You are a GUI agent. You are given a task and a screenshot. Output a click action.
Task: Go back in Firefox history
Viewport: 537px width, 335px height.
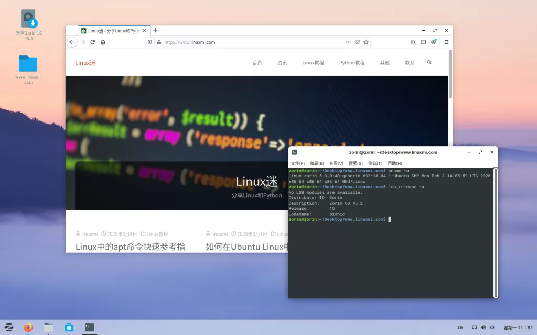[x=71, y=42]
